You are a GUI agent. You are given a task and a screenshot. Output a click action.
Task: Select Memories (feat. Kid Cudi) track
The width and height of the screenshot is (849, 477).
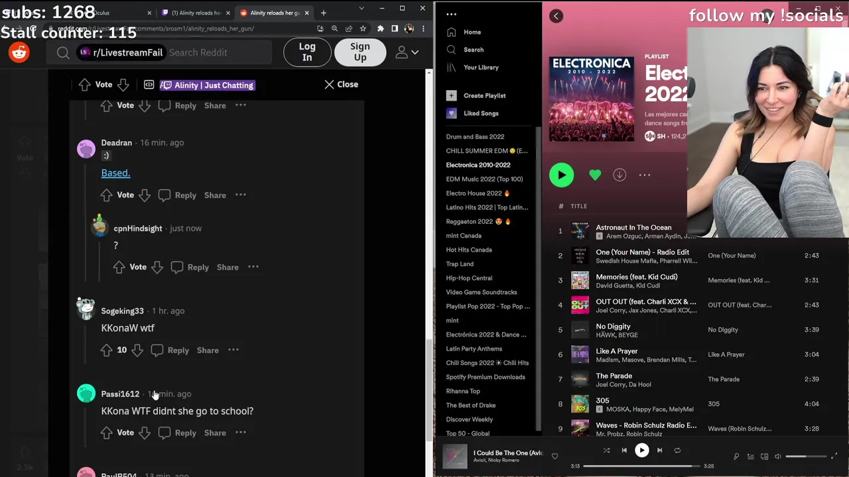pos(637,277)
